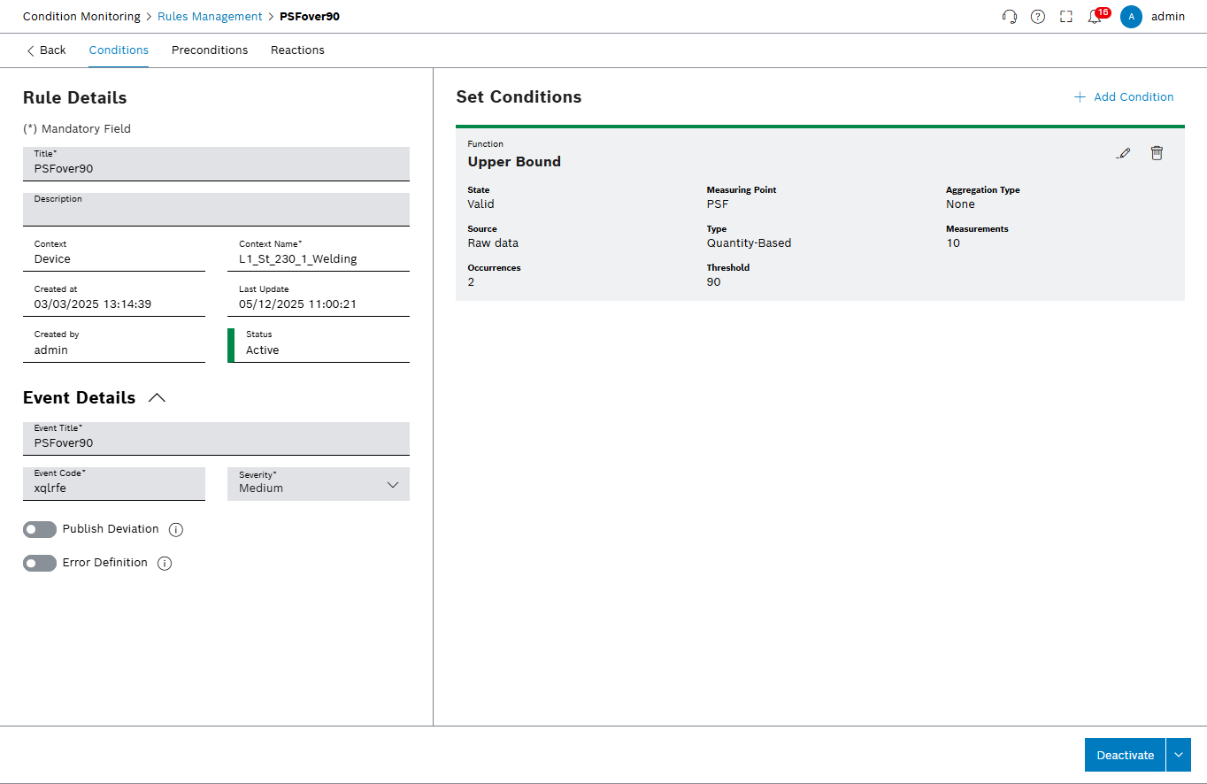The image size is (1207, 784).
Task: Click into the Description field
Action: pyautogui.click(x=216, y=212)
